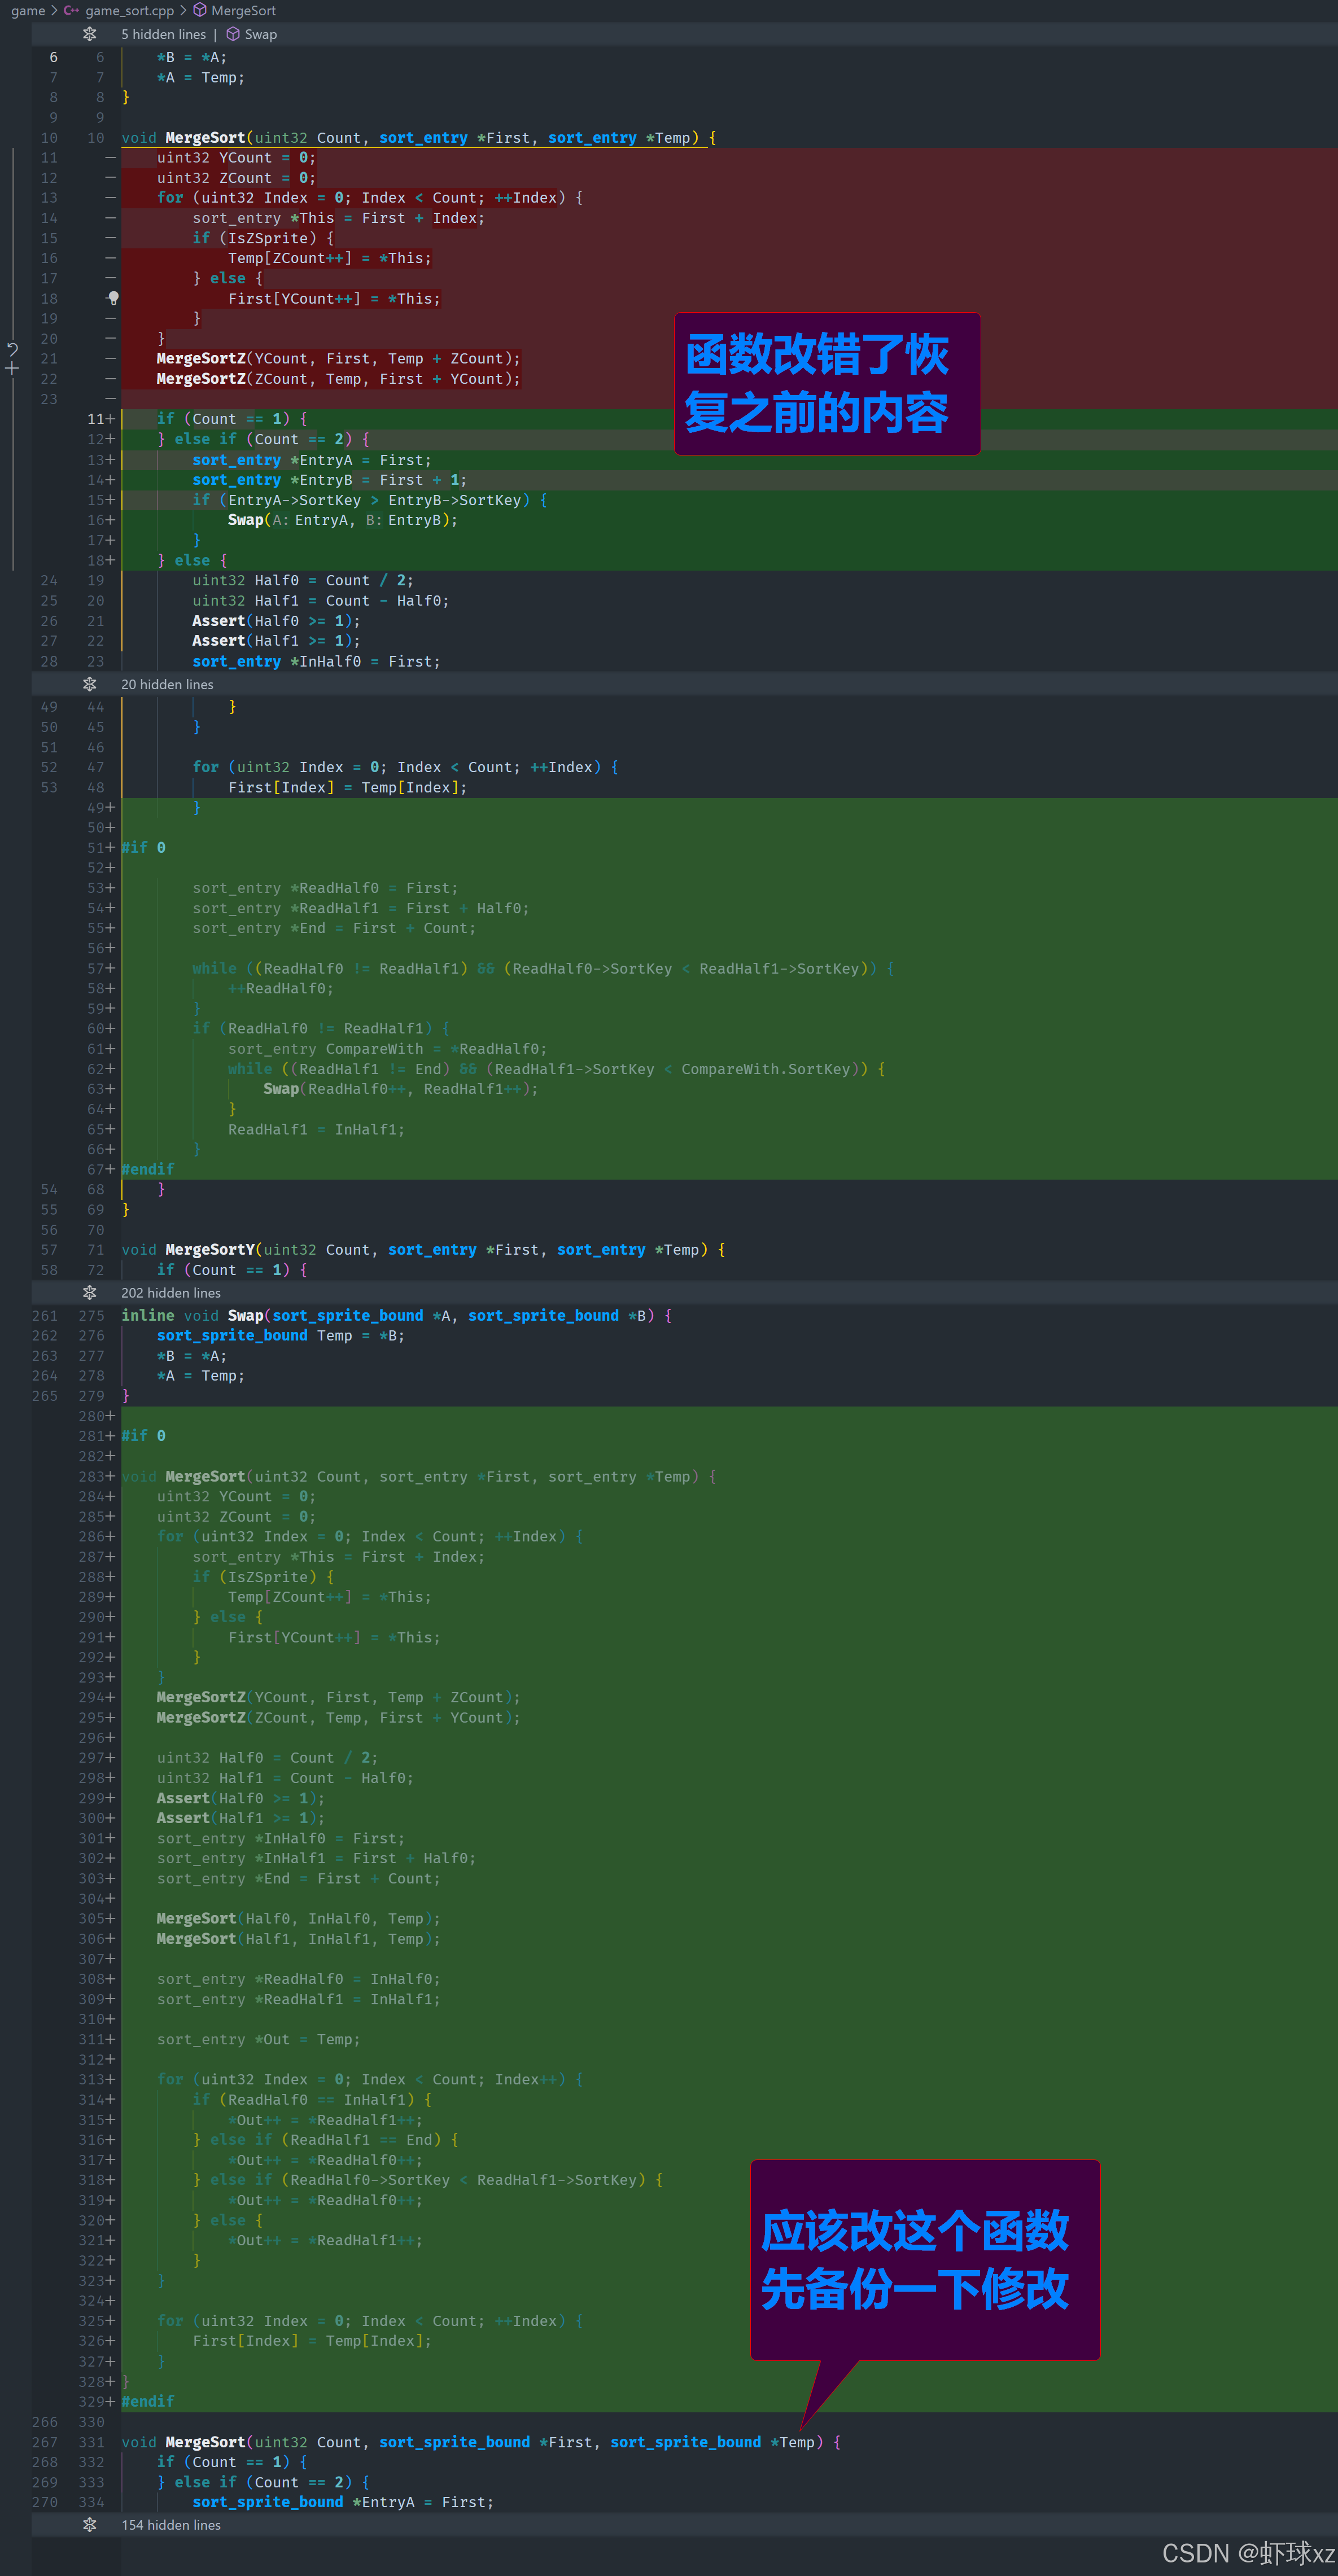The image size is (1338, 2576).
Task: Click the revert change arrow icon
Action: [12, 349]
